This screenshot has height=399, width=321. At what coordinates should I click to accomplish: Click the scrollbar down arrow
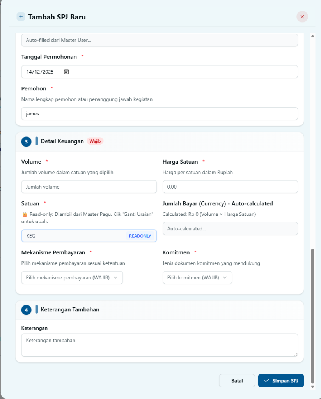[x=312, y=387]
